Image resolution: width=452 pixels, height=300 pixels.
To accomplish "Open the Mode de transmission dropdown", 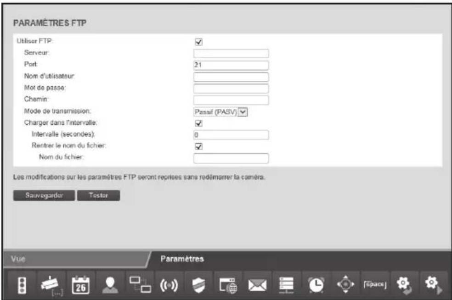I will (x=220, y=112).
